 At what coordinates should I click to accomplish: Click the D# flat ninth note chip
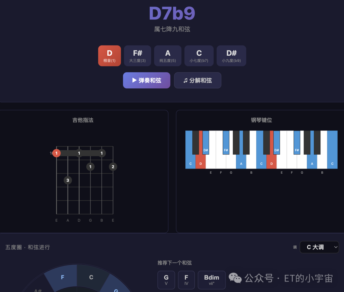click(232, 56)
